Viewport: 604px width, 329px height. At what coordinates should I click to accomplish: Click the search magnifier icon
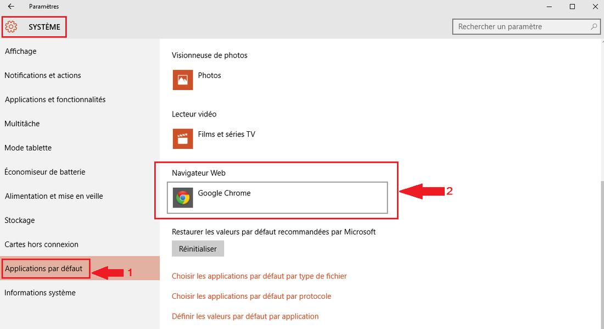click(594, 26)
